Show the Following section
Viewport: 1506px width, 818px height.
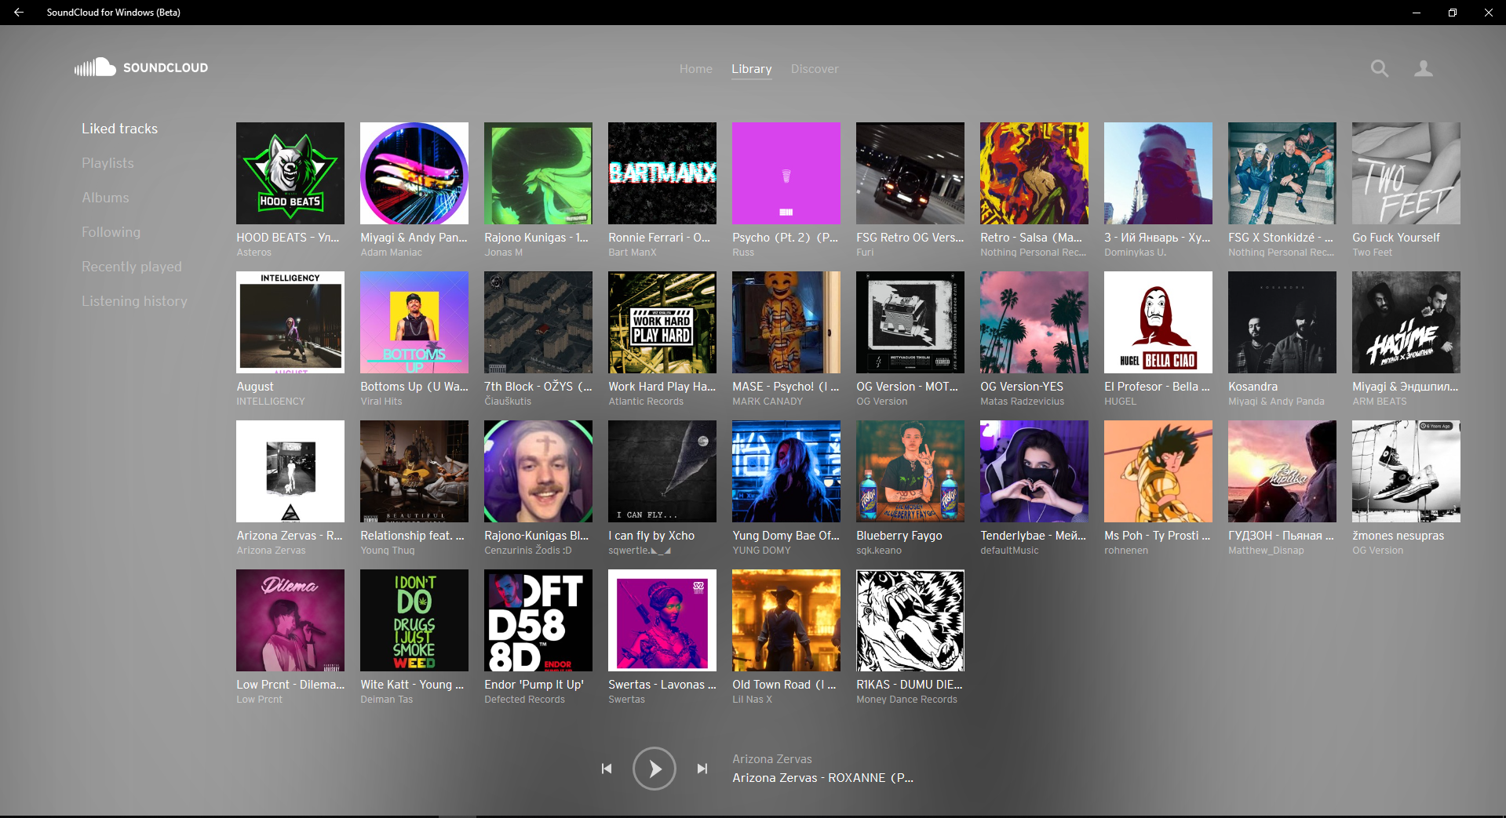click(x=111, y=232)
